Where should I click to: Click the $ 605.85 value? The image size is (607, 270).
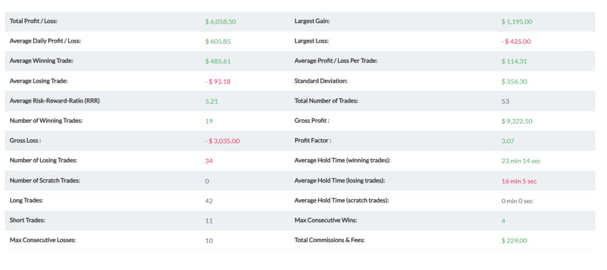point(218,41)
